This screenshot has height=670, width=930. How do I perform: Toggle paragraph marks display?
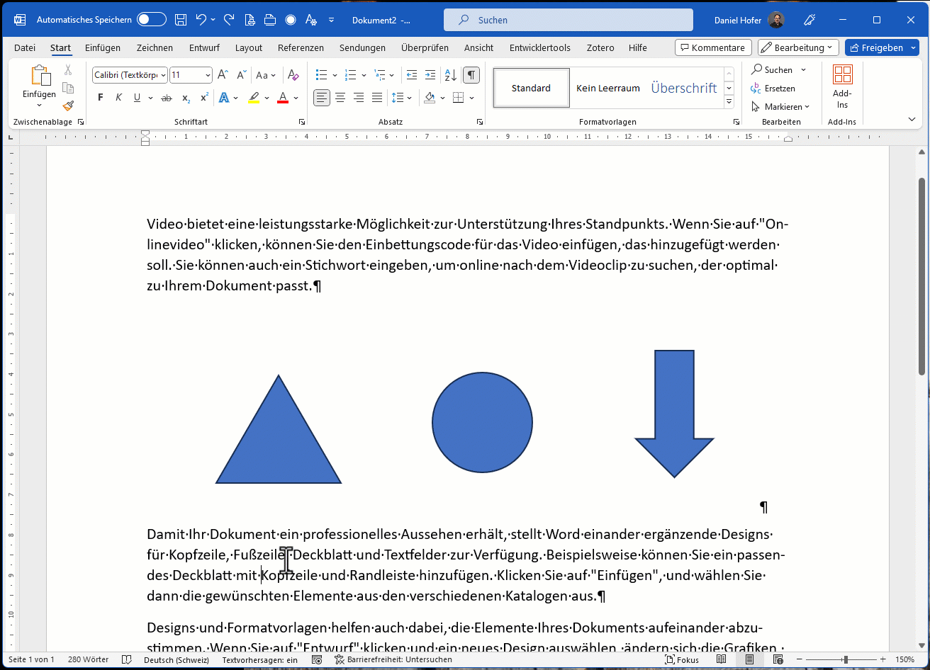[x=471, y=75]
